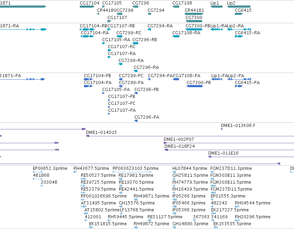294x229 pixels.
Task: Click EST RH49871.5prime label
Action: 152,196
